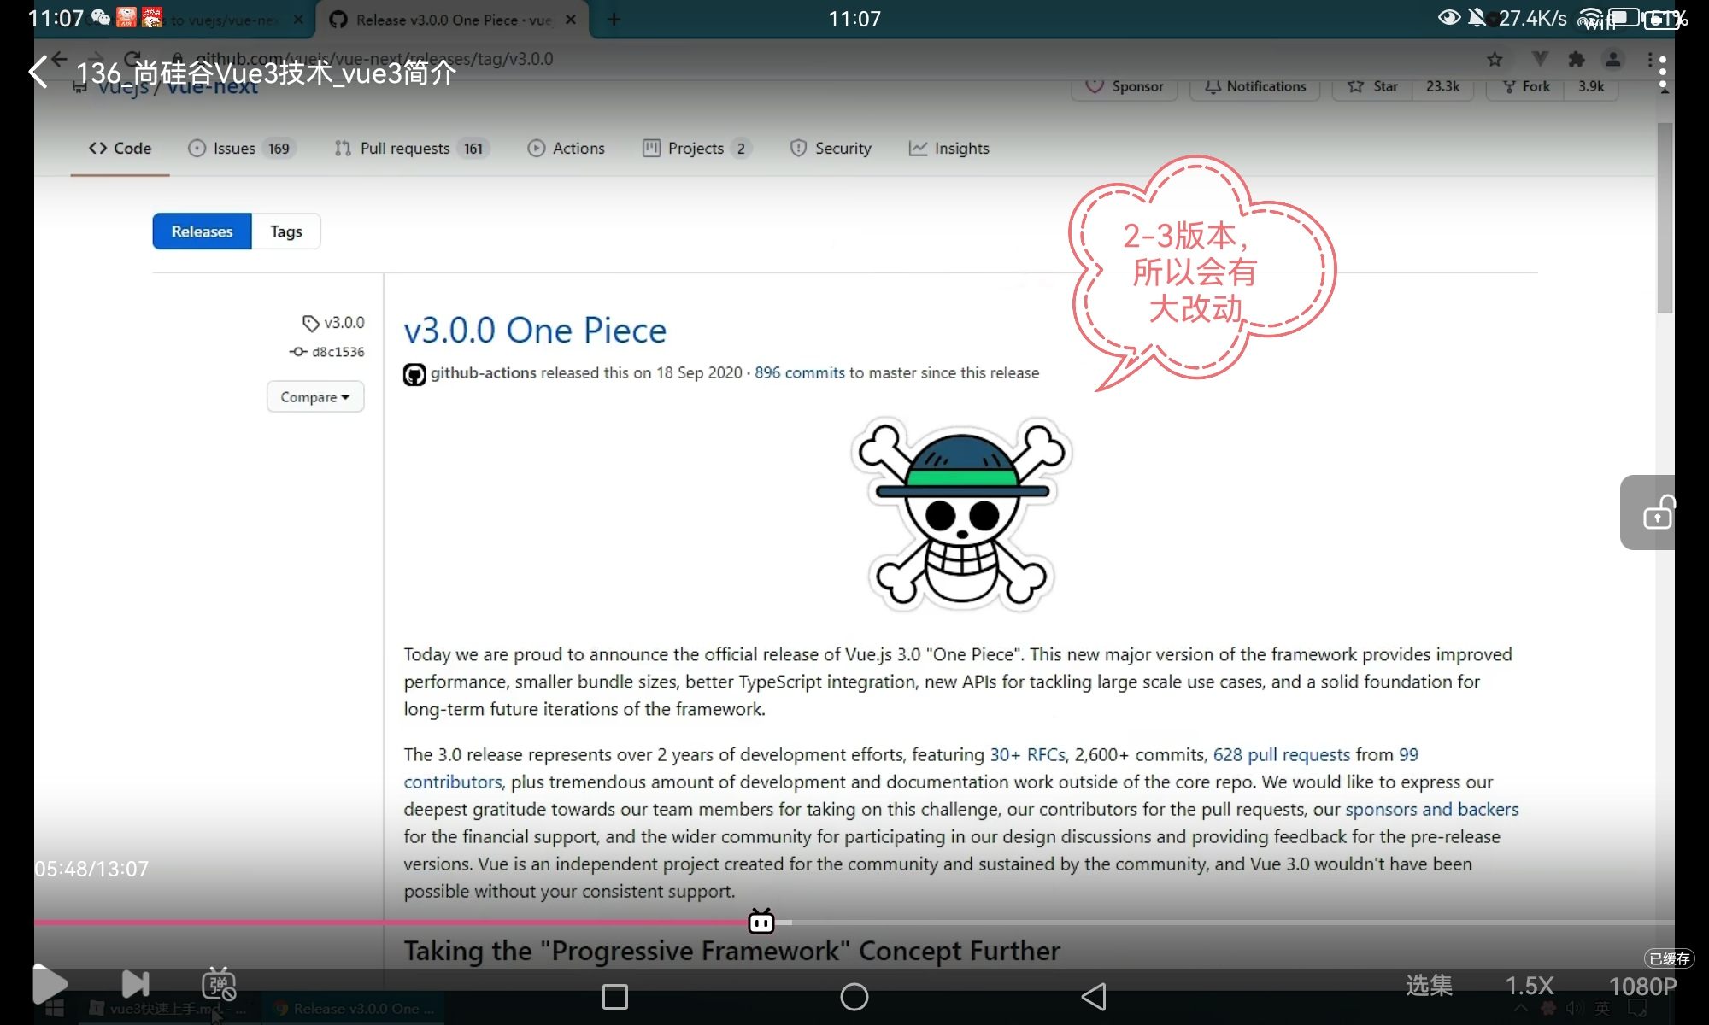Tap the Android back triangle button

[1094, 997]
